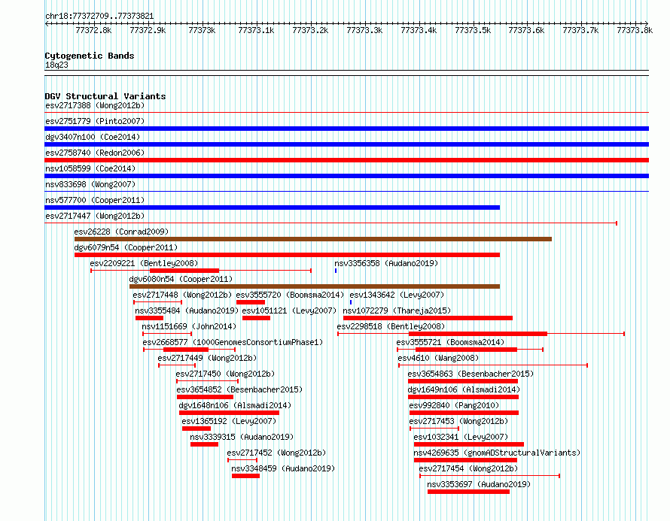Click the red bar under nsv3353697
The image size is (670, 521).
point(469,492)
